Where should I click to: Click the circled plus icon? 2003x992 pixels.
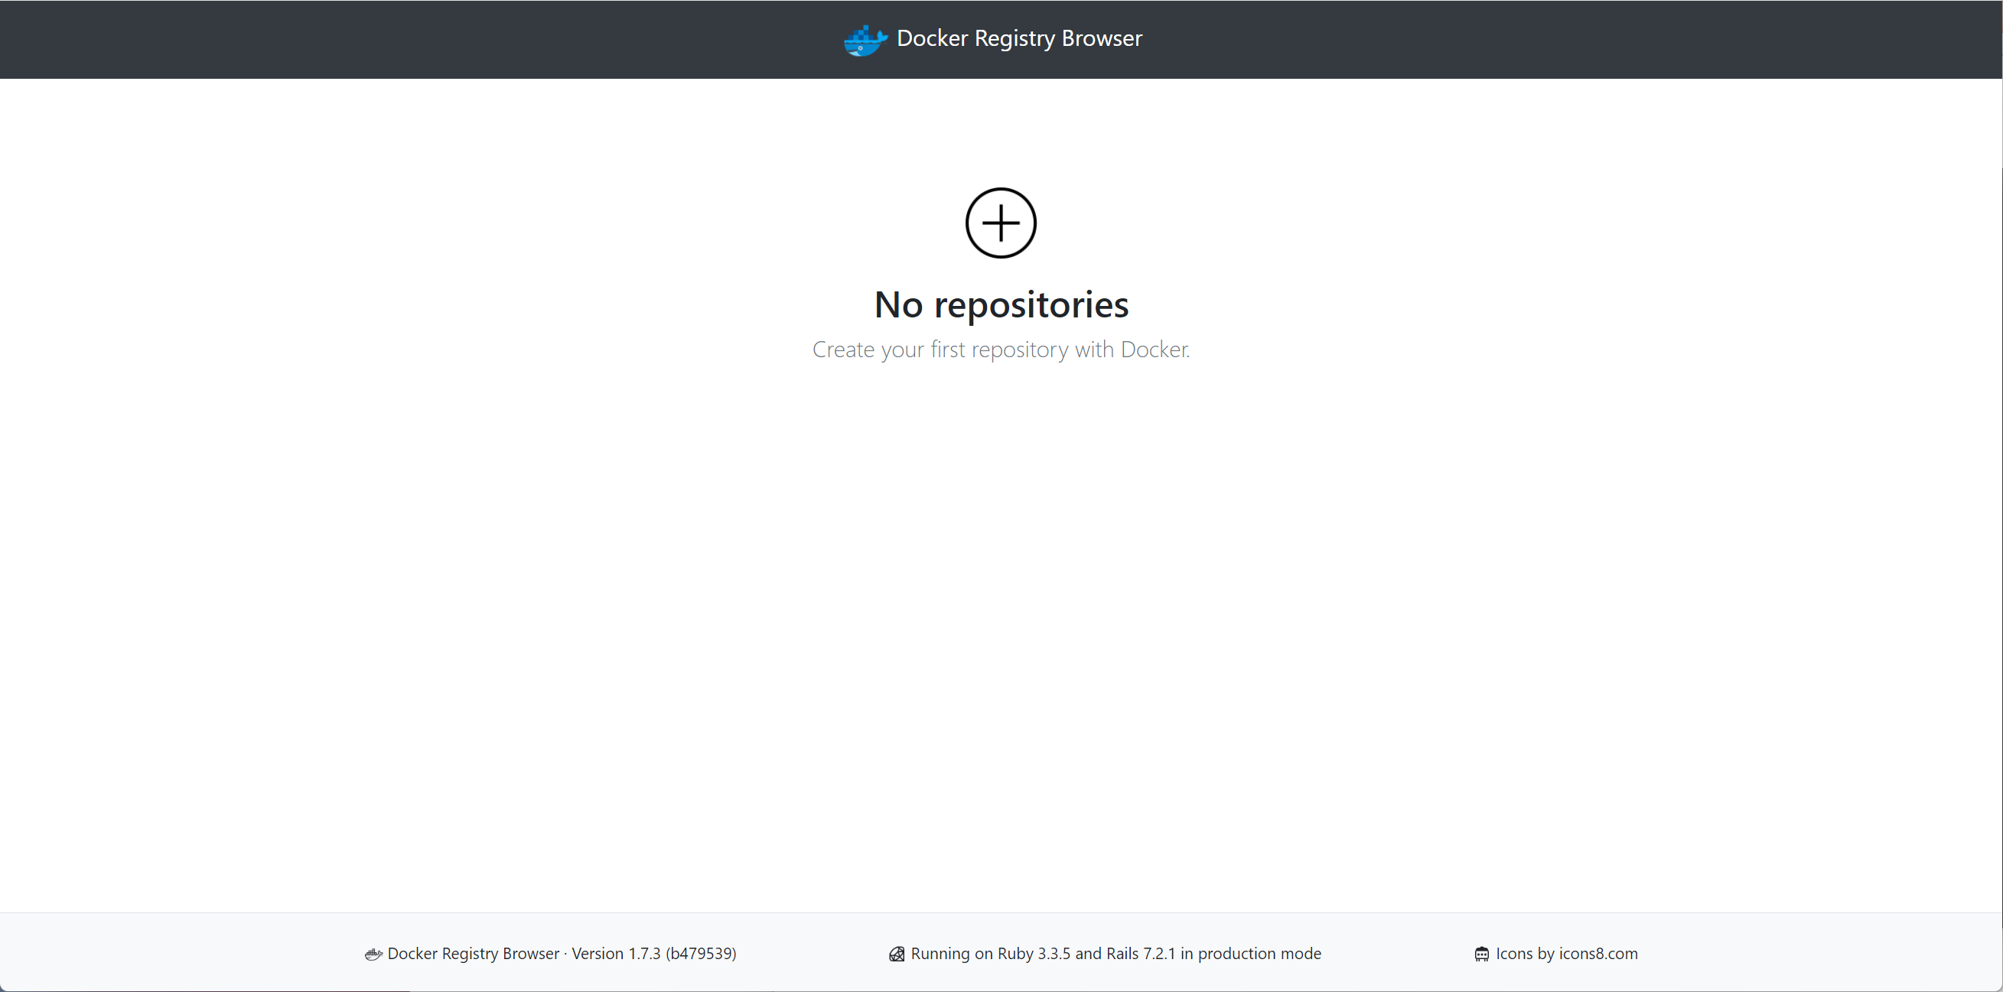pyautogui.click(x=1001, y=223)
